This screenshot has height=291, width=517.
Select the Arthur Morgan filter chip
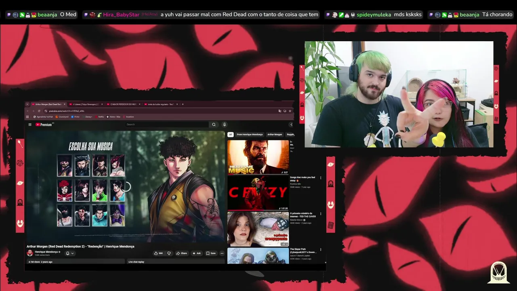(x=275, y=135)
